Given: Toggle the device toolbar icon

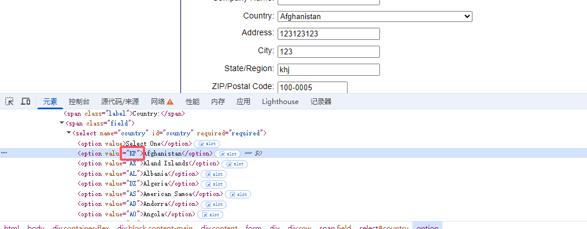Looking at the screenshot, I should tap(25, 101).
